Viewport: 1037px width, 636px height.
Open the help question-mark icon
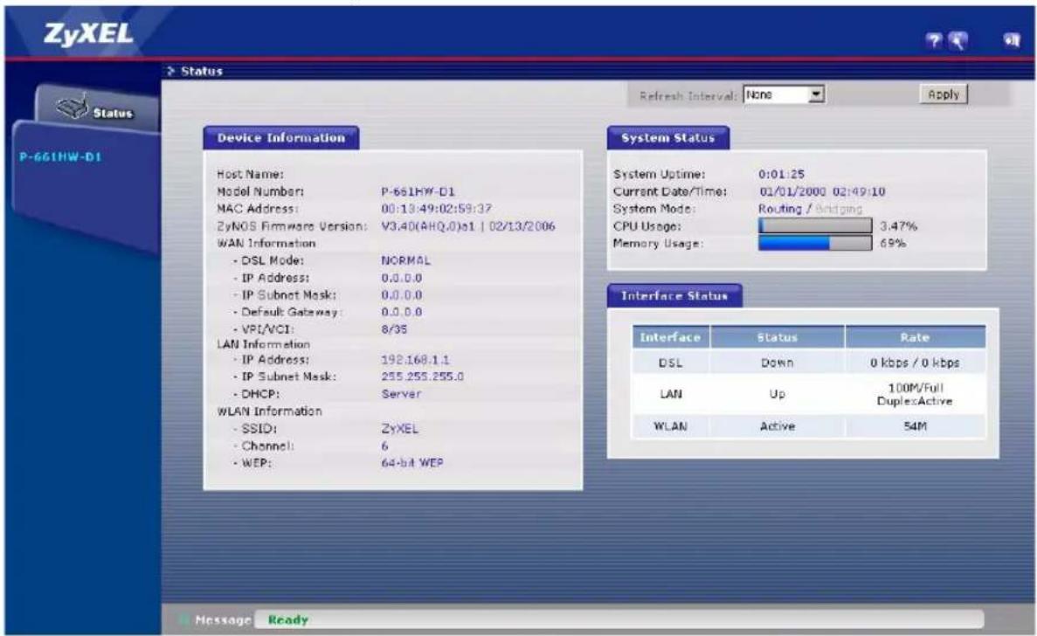934,41
